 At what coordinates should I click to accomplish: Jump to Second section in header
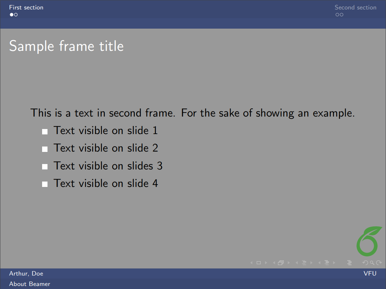(x=355, y=7)
